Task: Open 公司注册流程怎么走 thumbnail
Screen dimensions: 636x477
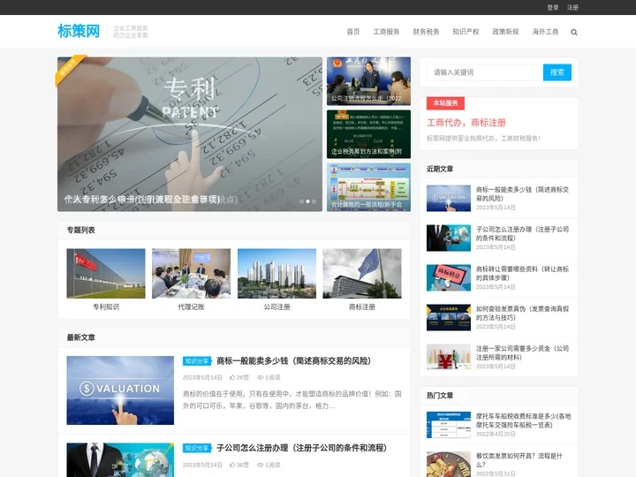Action: (x=368, y=81)
